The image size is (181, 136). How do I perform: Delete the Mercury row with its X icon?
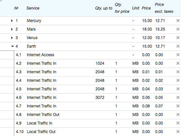coord(178,21)
